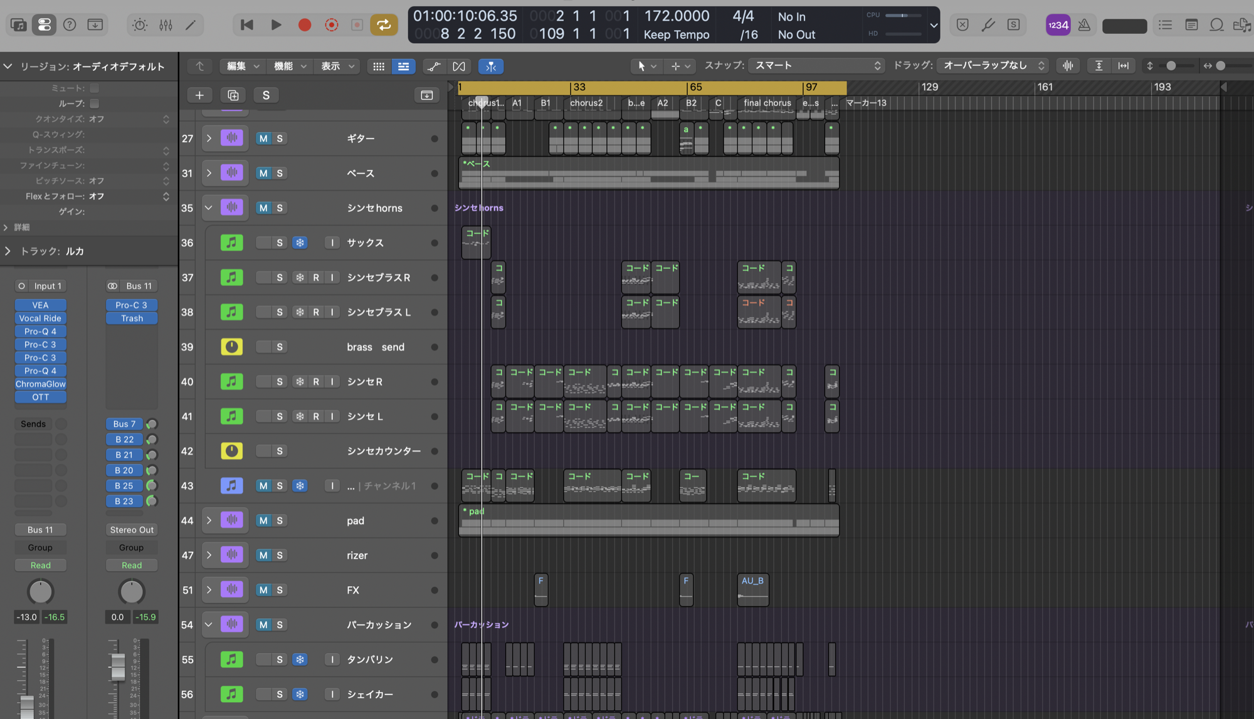The width and height of the screenshot is (1254, 719).
Task: Open the Loop Browser icon
Action: click(x=1217, y=25)
